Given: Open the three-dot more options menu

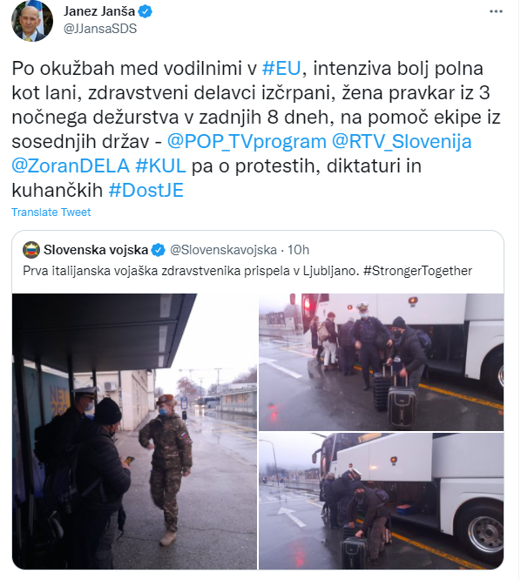Looking at the screenshot, I should pos(496,11).
